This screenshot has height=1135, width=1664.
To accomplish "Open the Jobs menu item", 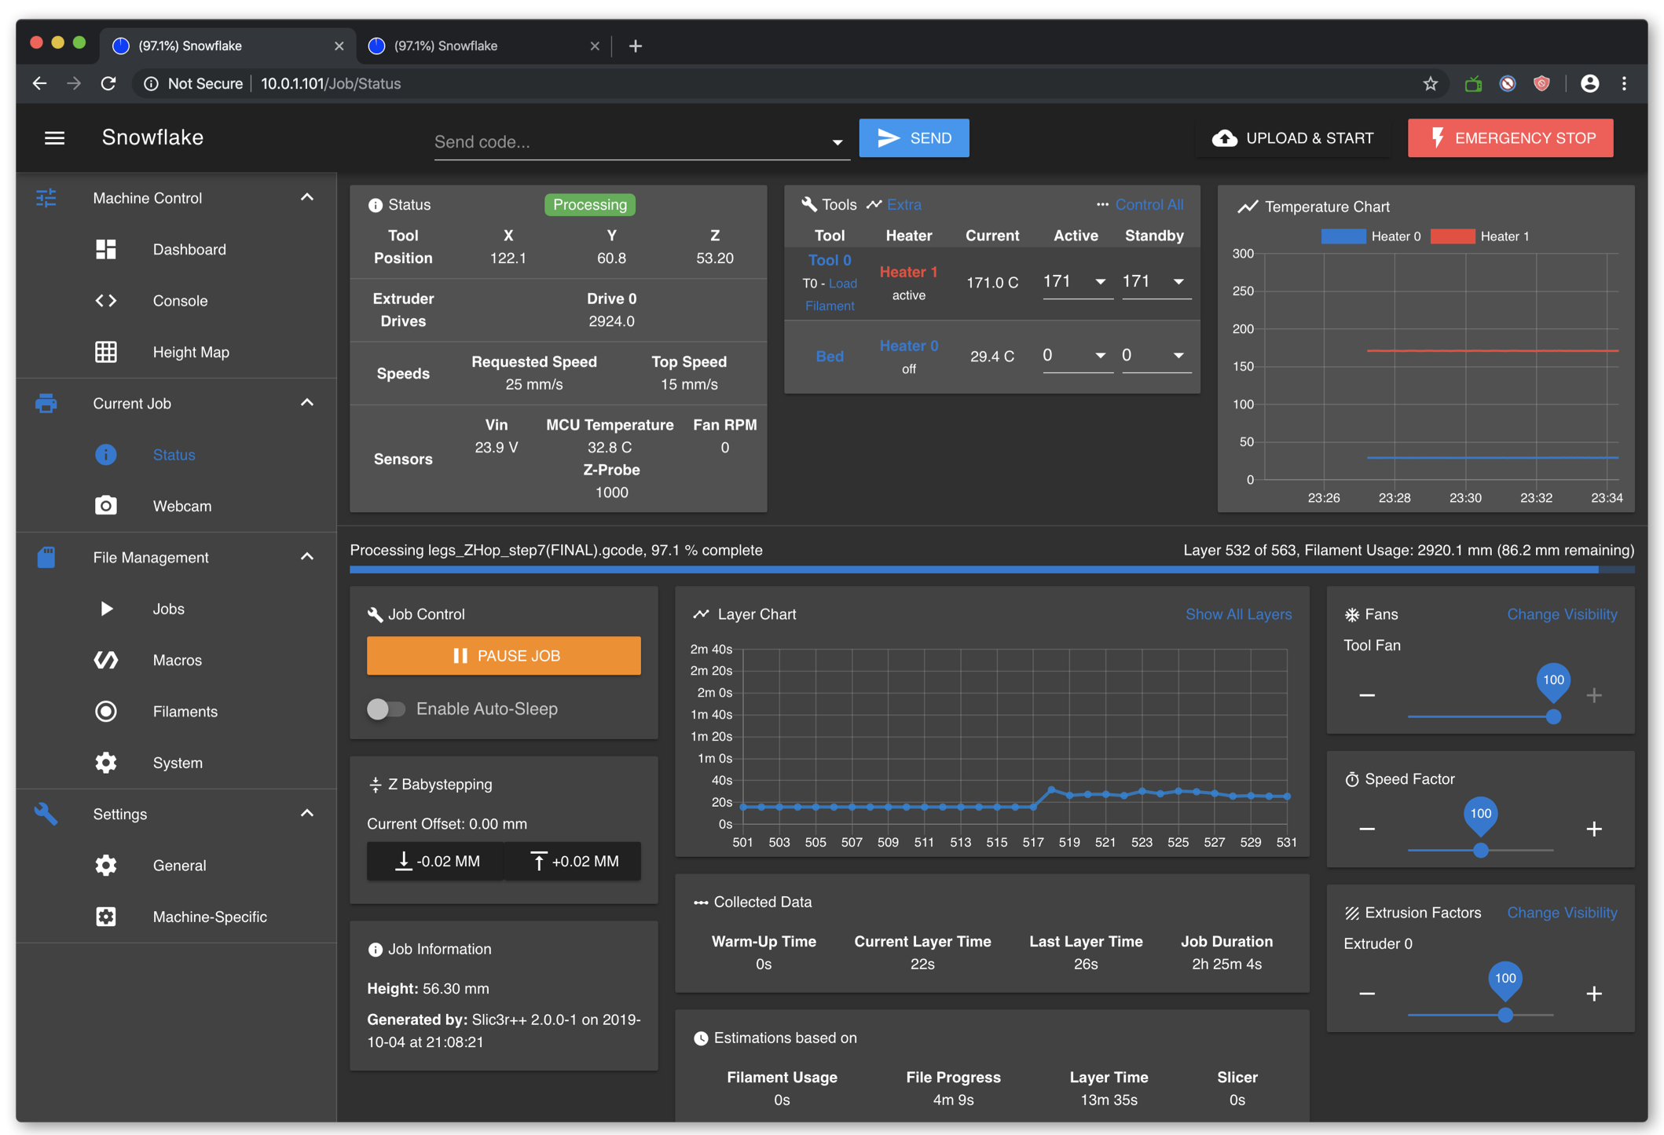I will (168, 609).
